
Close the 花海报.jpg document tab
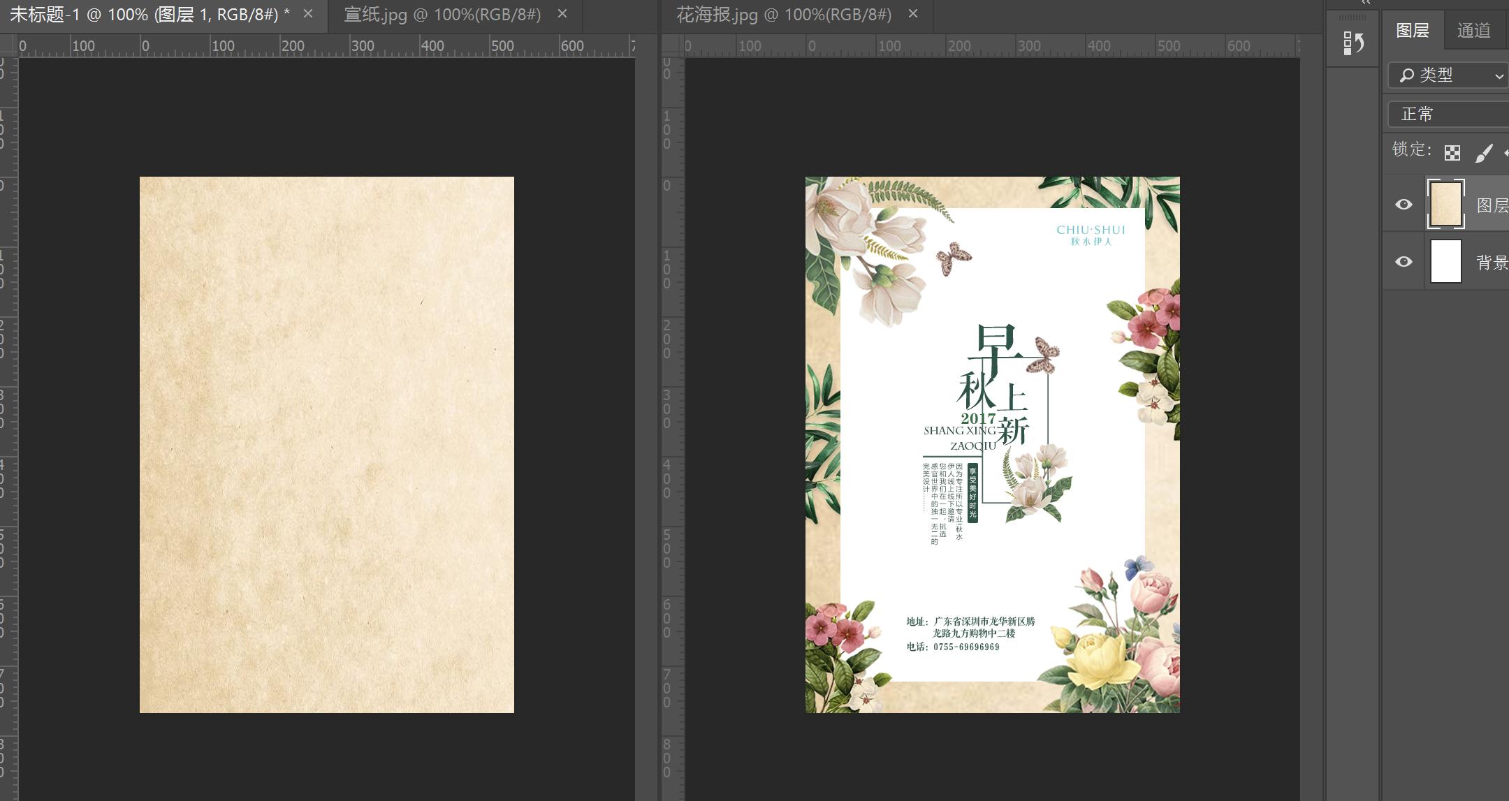tap(913, 14)
